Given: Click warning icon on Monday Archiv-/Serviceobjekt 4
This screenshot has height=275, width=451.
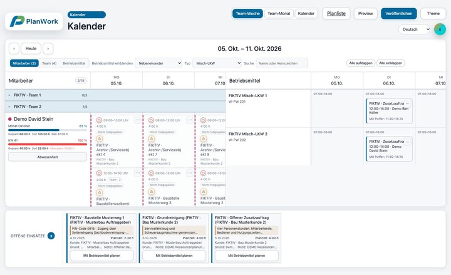Looking at the screenshot, I should click(100, 139).
